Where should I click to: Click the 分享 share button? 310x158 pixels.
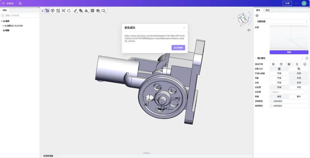click(287, 3)
